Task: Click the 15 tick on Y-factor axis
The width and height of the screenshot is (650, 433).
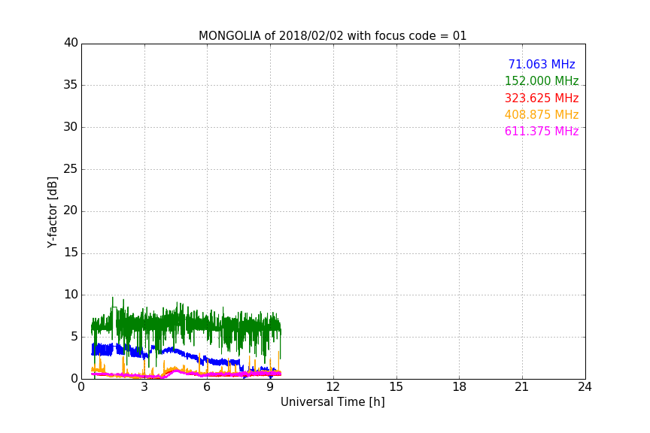Action: 71,253
